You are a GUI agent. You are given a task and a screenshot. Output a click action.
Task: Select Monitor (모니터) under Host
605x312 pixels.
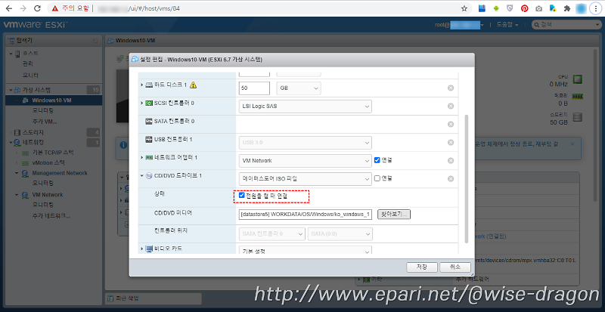[x=30, y=75]
